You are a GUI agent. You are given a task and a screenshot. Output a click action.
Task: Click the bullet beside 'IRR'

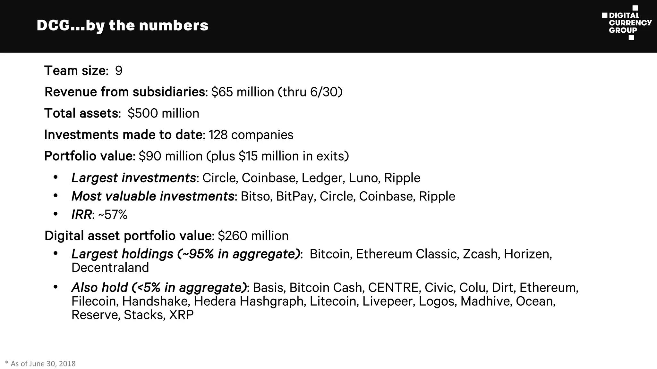56,214
